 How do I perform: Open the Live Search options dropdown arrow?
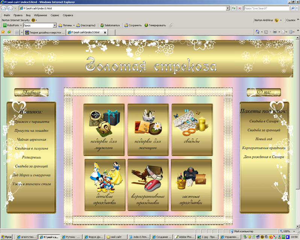tap(297, 8)
